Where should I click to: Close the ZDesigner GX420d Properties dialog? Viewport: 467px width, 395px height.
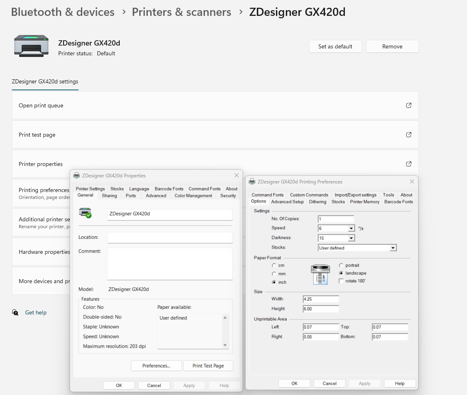(x=237, y=175)
